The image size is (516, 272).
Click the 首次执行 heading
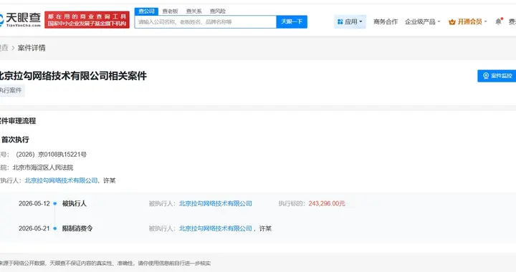[x=15, y=140]
